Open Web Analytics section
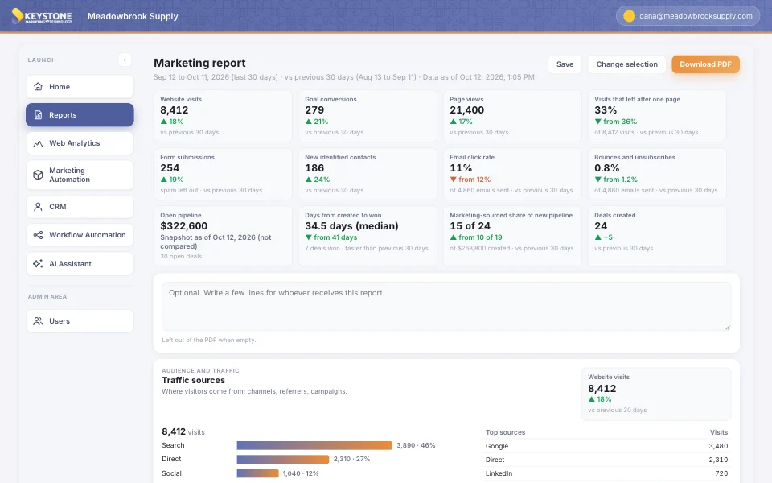772x483 pixels. (80, 143)
